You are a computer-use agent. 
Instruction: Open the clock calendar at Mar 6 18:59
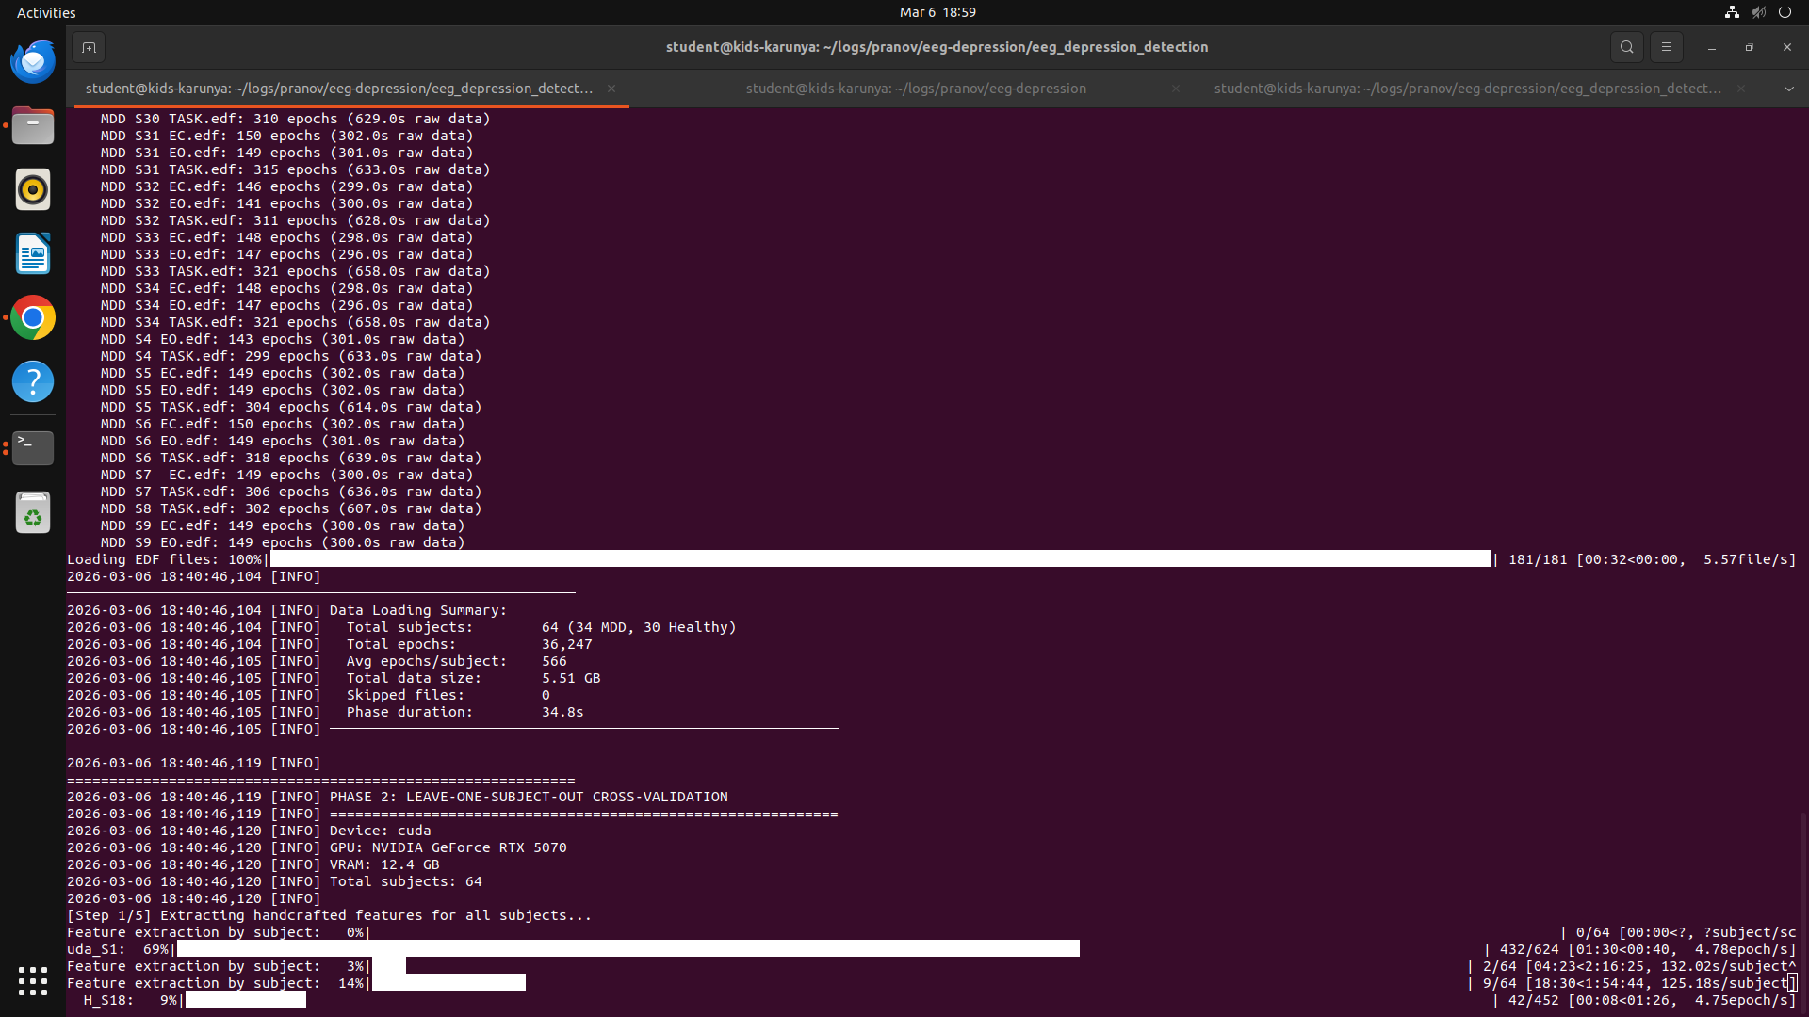pyautogui.click(x=937, y=12)
